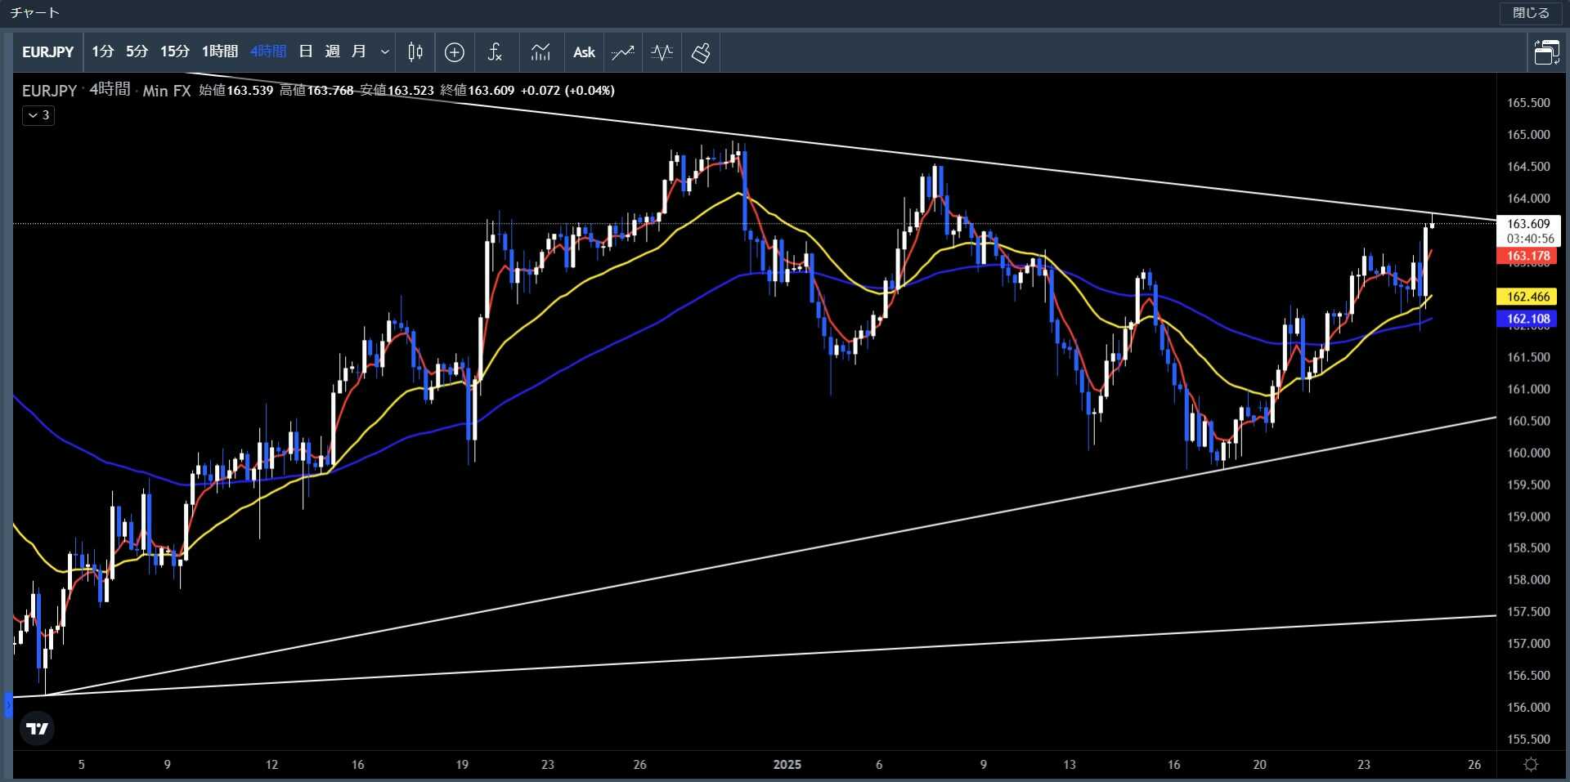This screenshot has height=782, width=1570.
Task: Expand the timeframe dropdown chevron
Action: point(384,52)
